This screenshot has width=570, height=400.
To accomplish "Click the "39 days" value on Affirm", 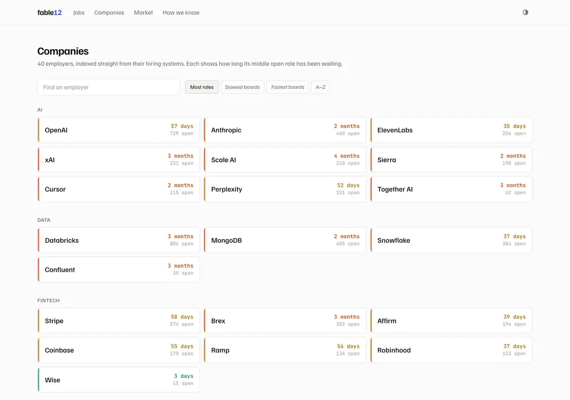I will pos(515,317).
